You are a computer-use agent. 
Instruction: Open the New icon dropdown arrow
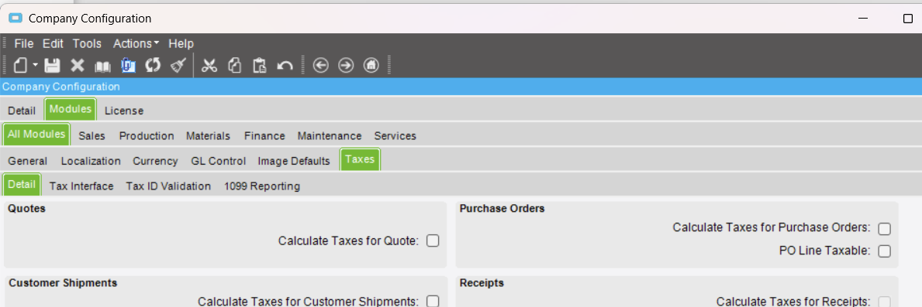(x=35, y=65)
